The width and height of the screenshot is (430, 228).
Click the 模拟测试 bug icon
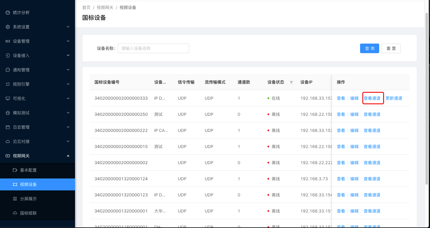[8, 113]
